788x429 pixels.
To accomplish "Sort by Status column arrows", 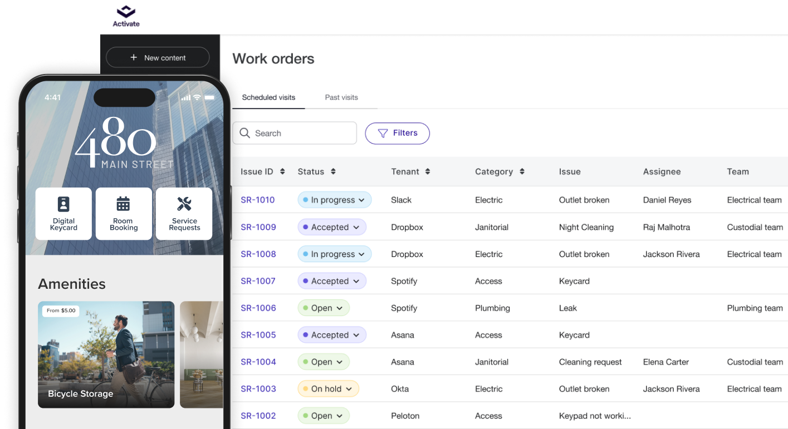I will [333, 171].
